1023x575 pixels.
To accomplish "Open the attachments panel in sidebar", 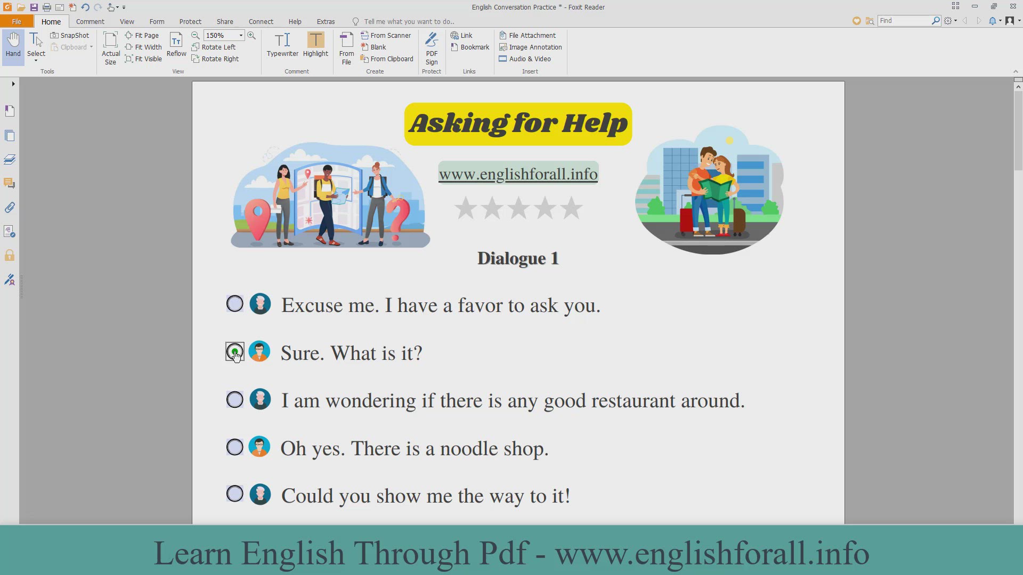I will (10, 208).
